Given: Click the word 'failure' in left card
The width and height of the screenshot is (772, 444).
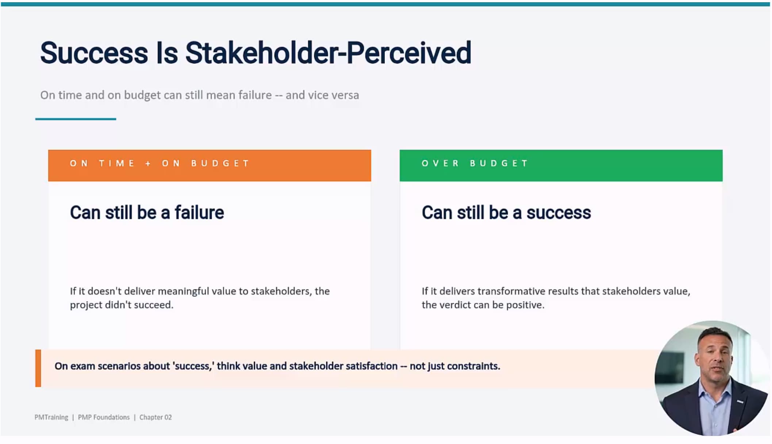Looking at the screenshot, I should coord(199,213).
